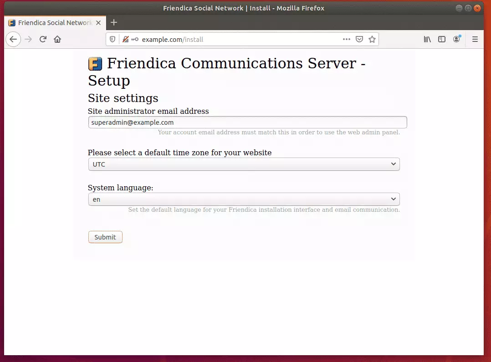The width and height of the screenshot is (491, 362).
Task: Show the insecure connection padlock info
Action: click(x=126, y=40)
